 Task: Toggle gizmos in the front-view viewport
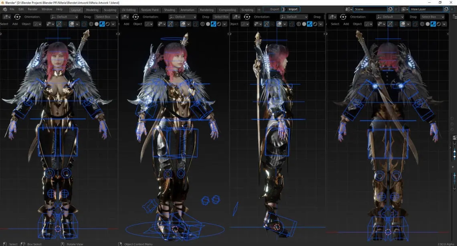point(59,24)
